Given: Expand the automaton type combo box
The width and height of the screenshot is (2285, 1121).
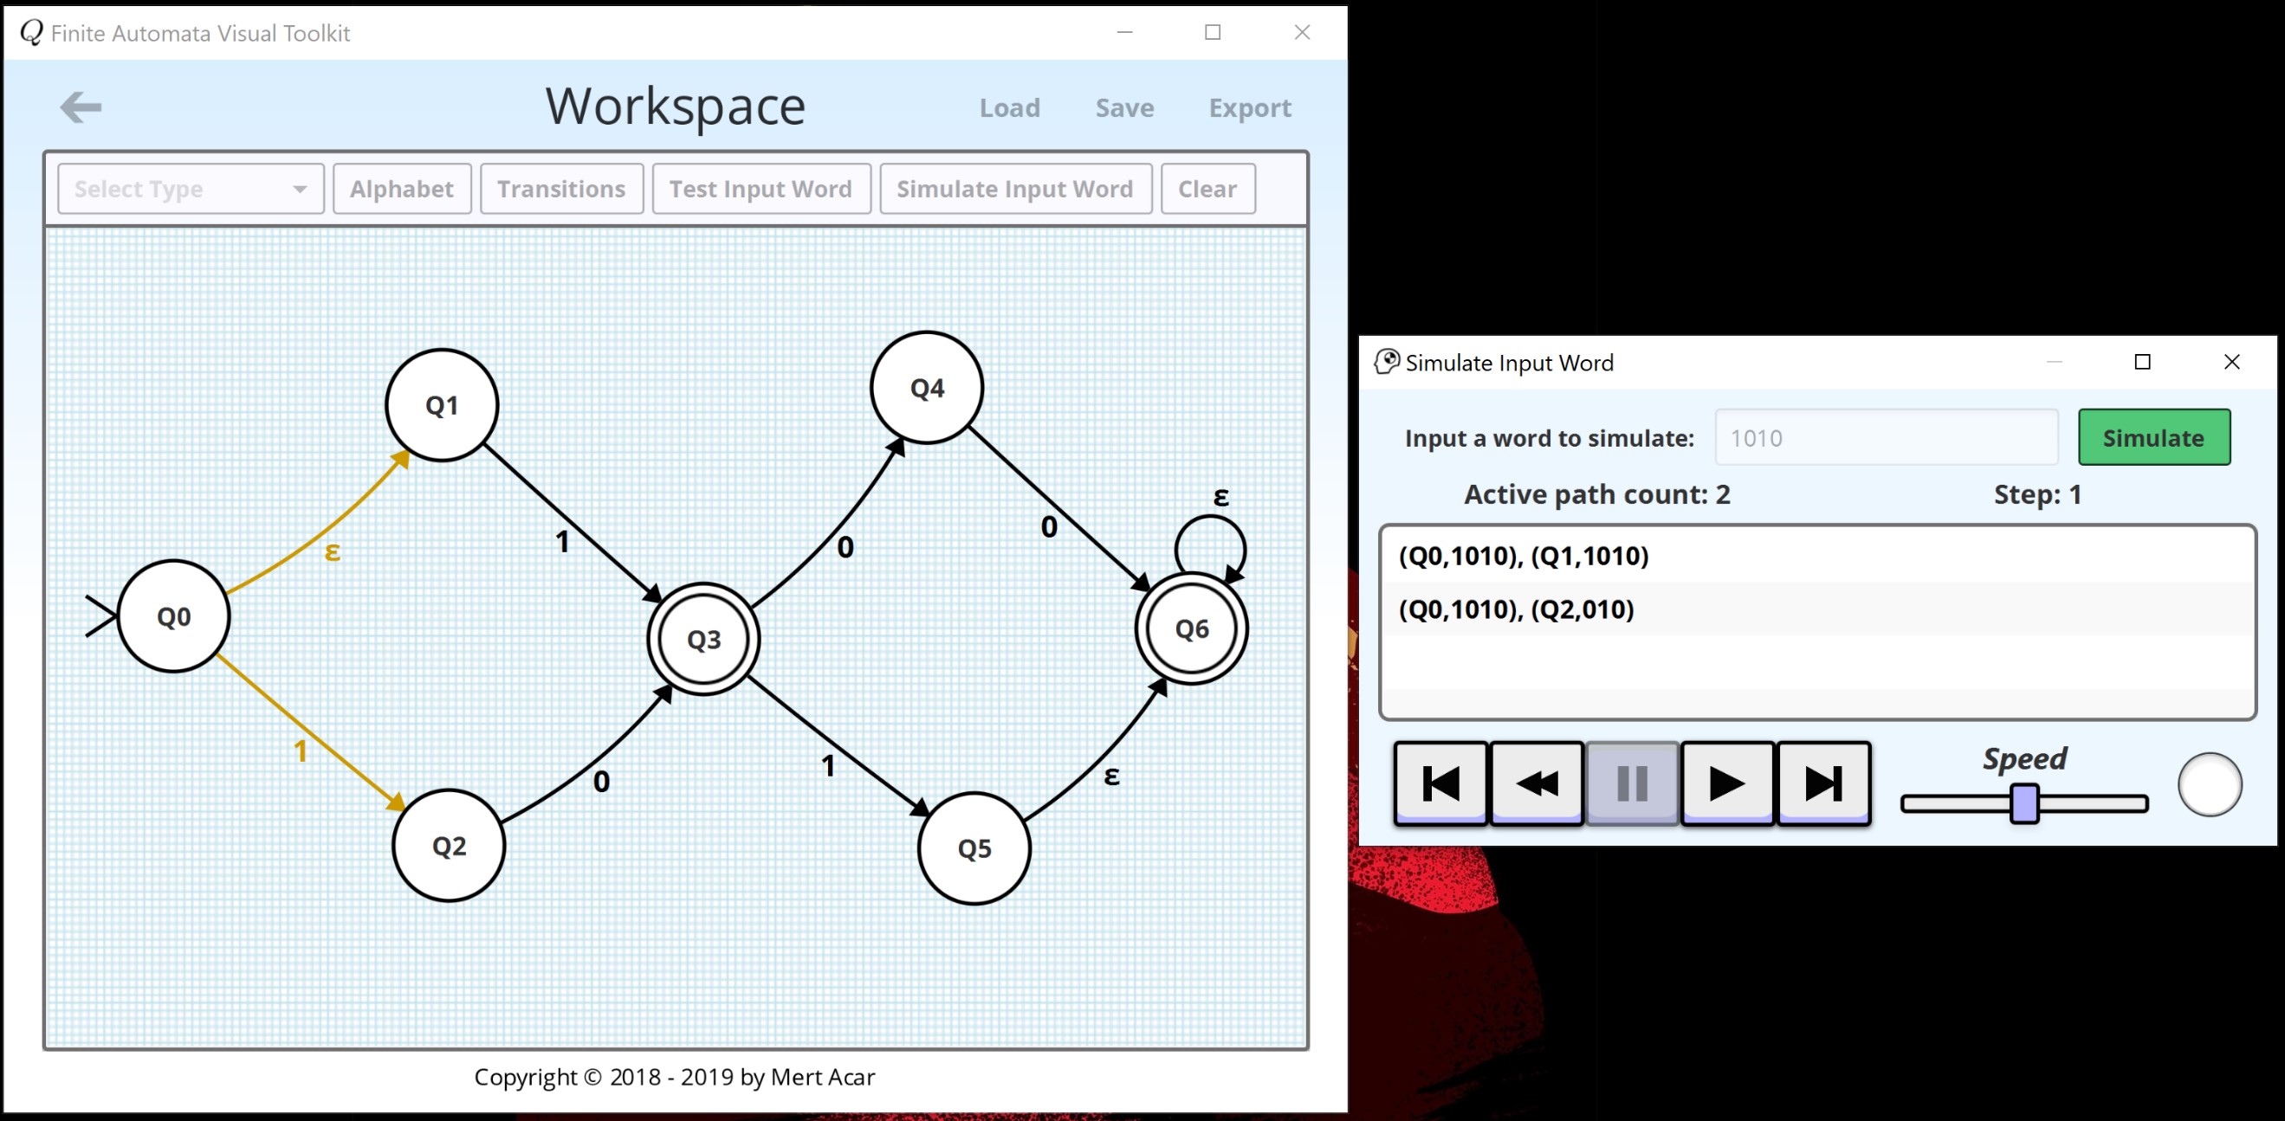Looking at the screenshot, I should point(190,189).
